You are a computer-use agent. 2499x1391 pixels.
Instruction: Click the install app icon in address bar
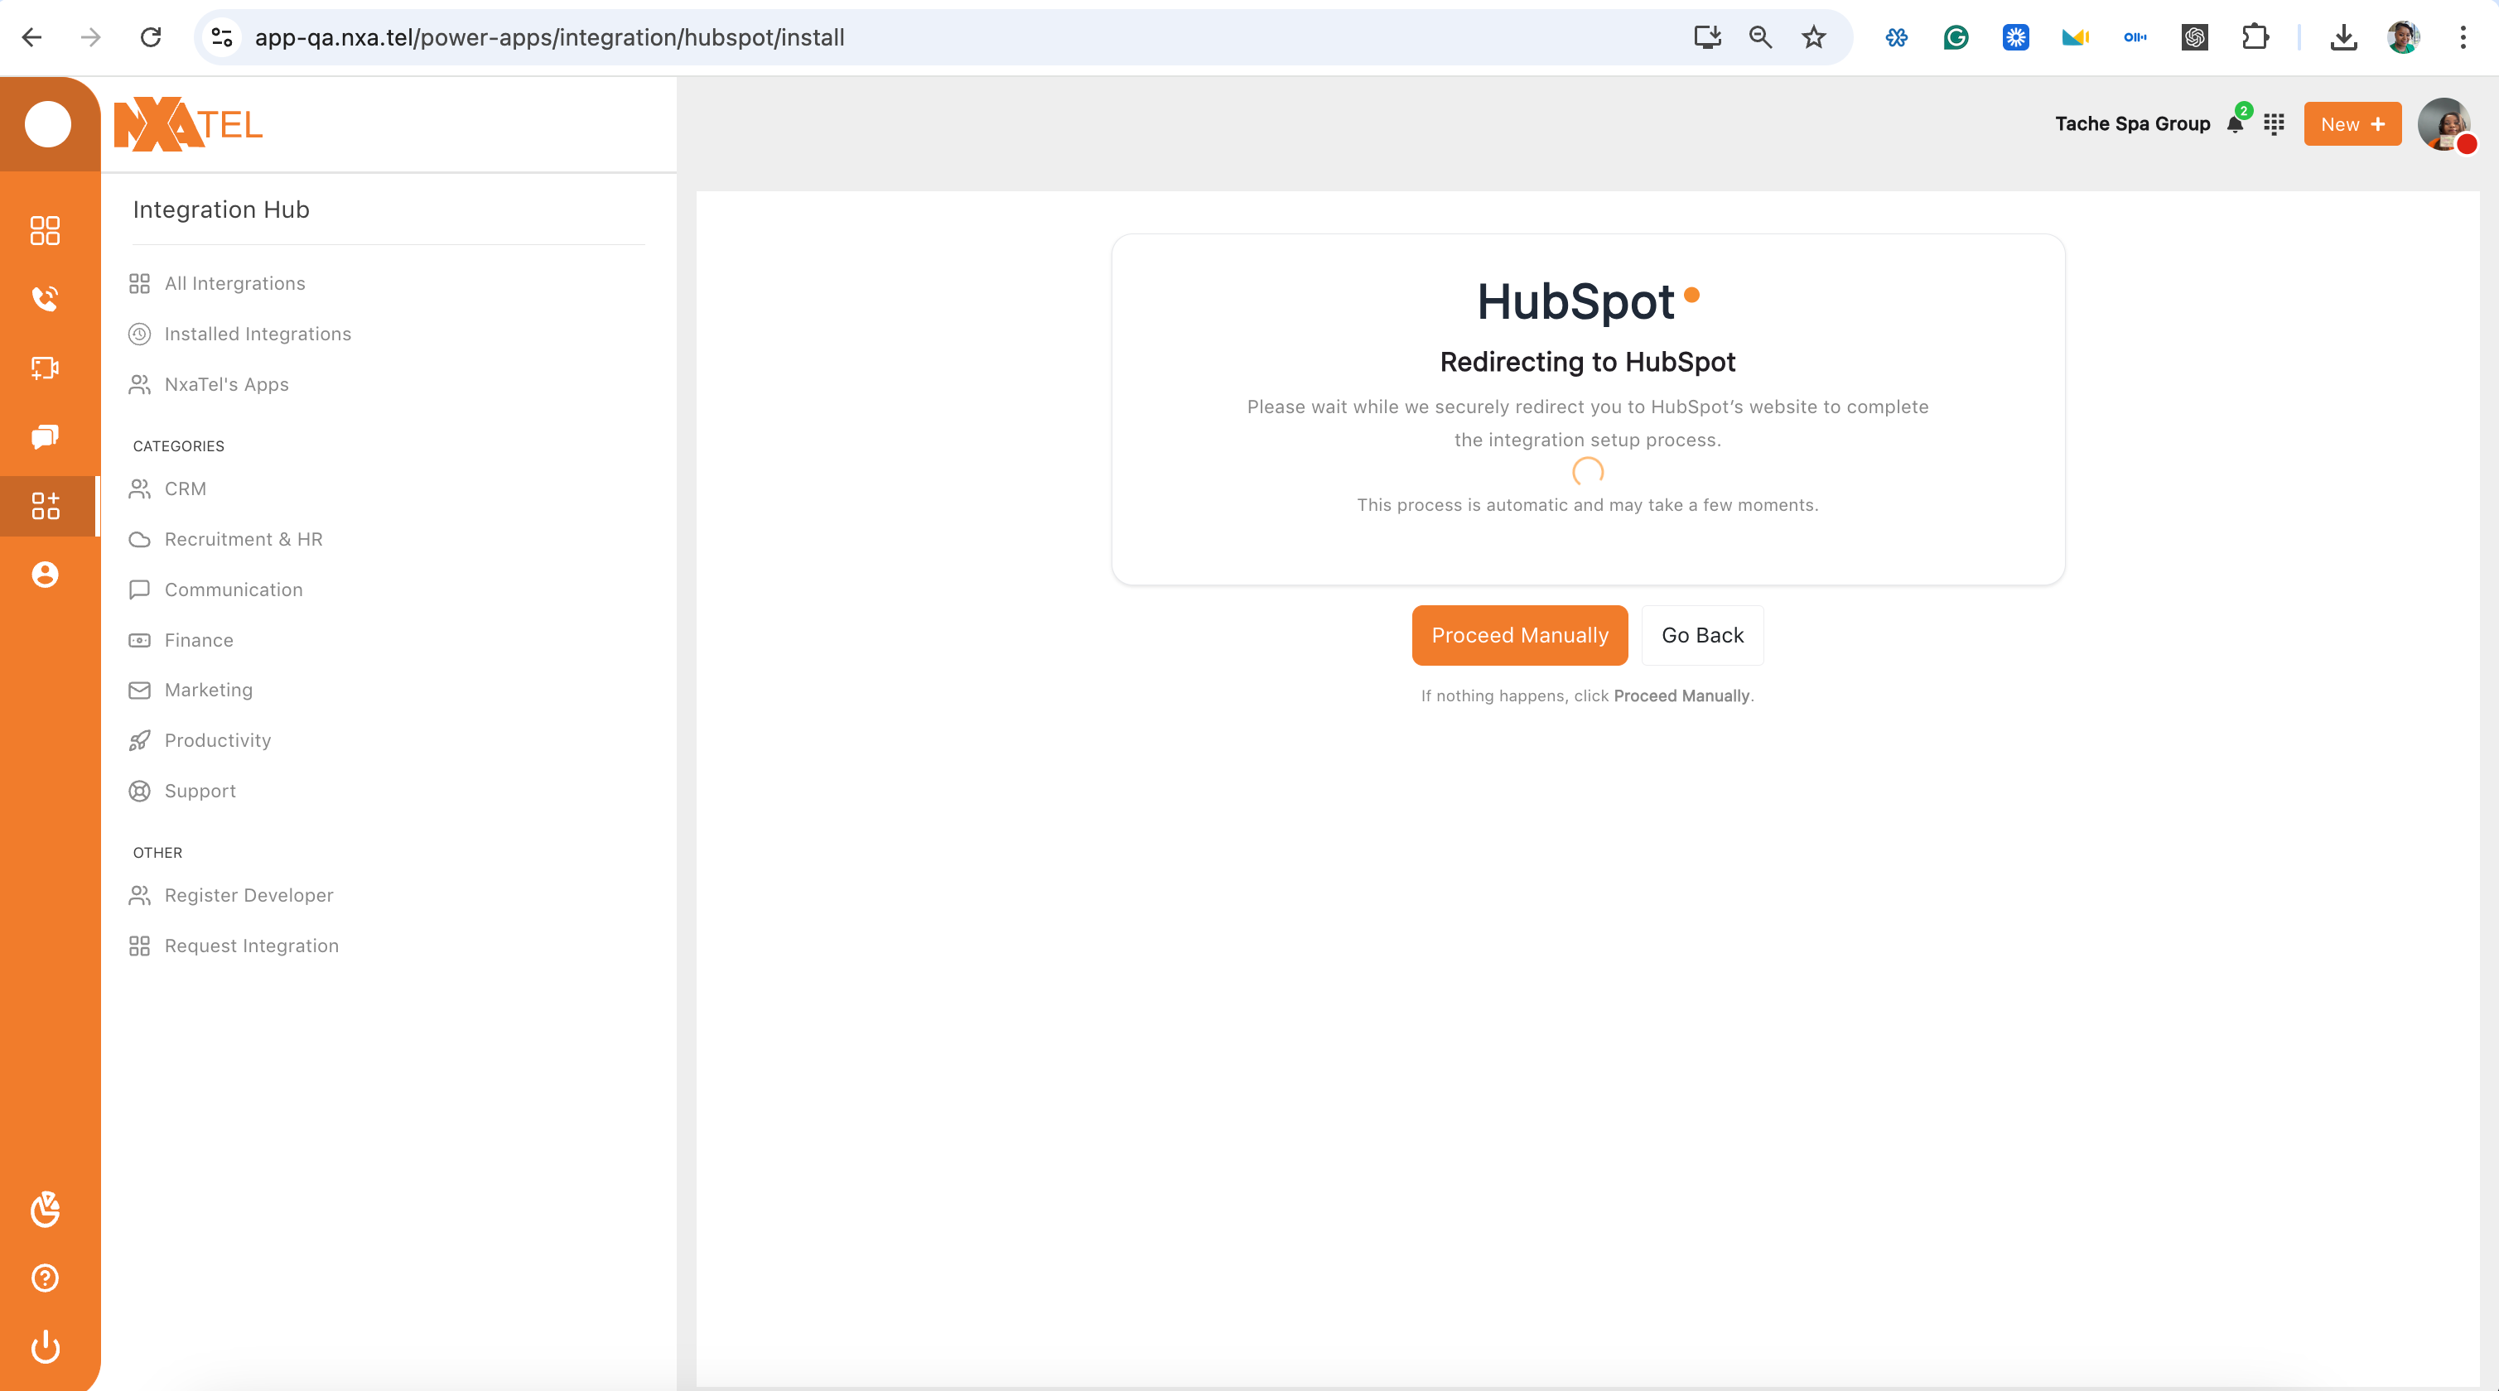[1707, 37]
